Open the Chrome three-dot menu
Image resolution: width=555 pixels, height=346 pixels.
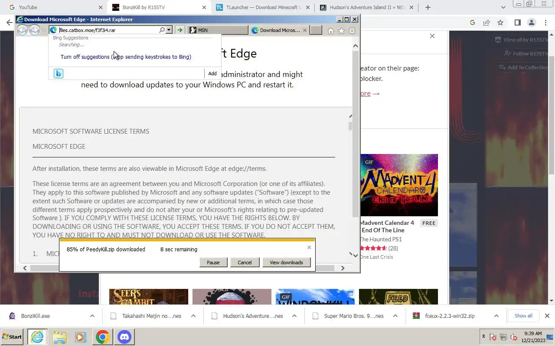[x=545, y=22]
